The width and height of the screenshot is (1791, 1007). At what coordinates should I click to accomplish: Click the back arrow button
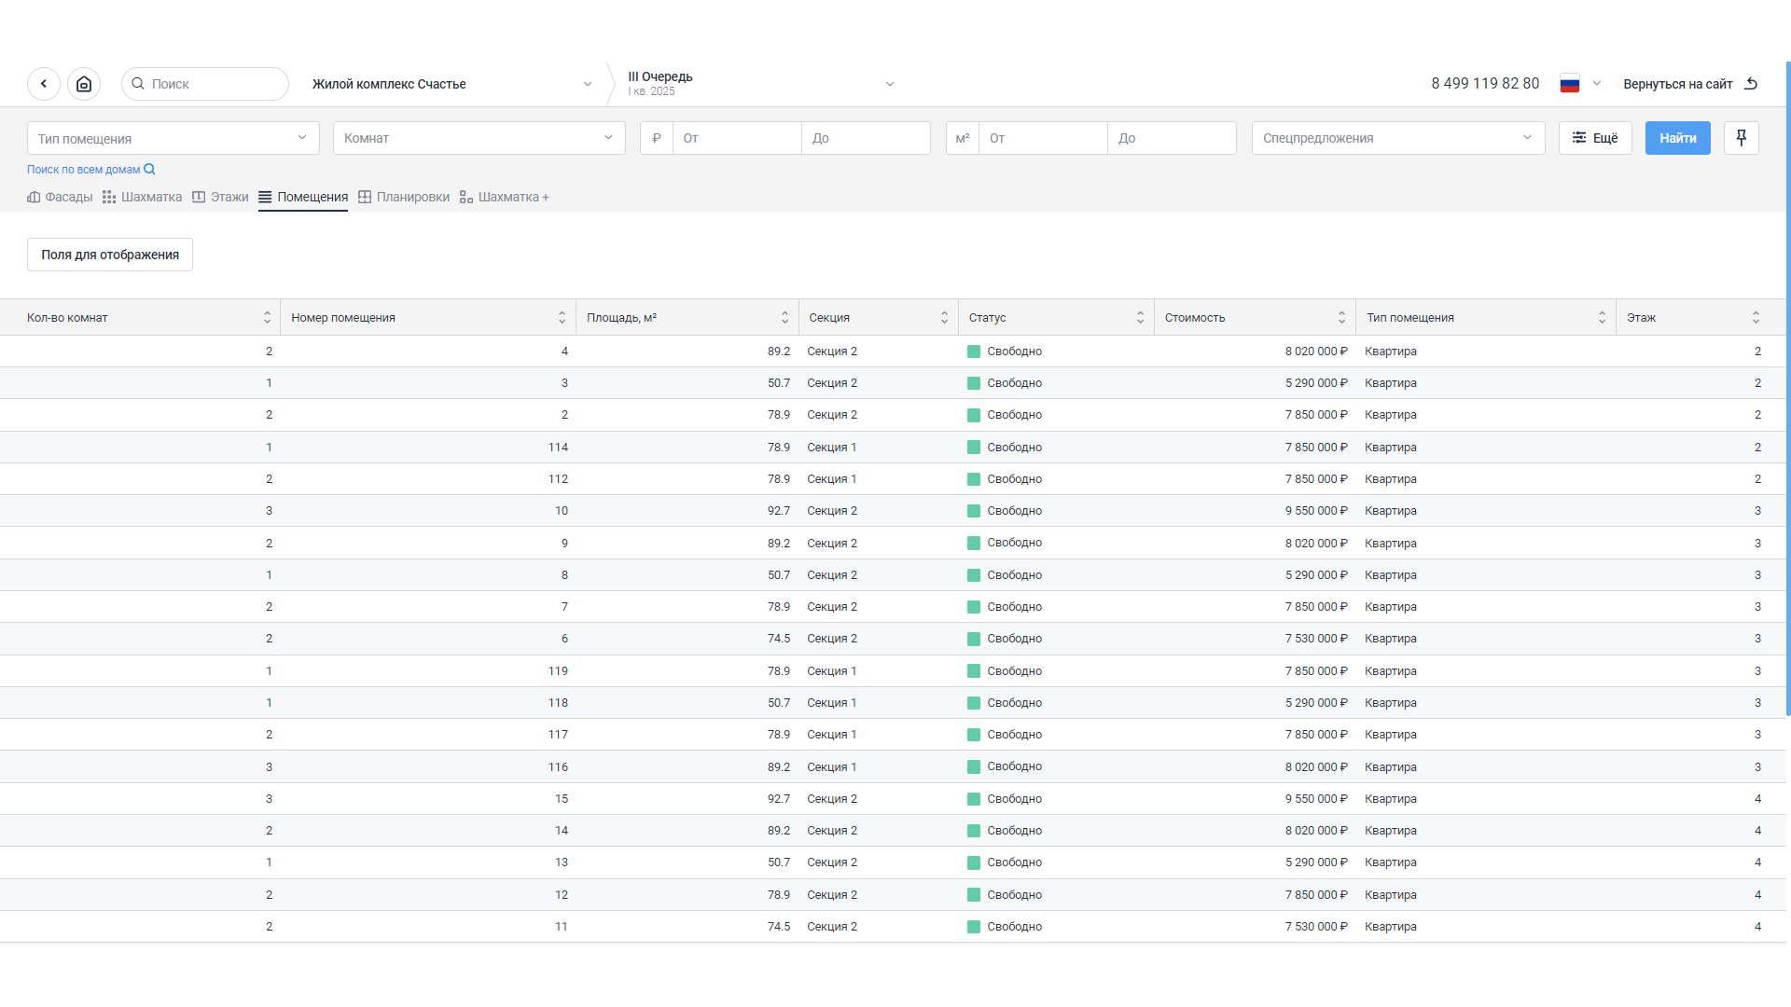coord(44,84)
